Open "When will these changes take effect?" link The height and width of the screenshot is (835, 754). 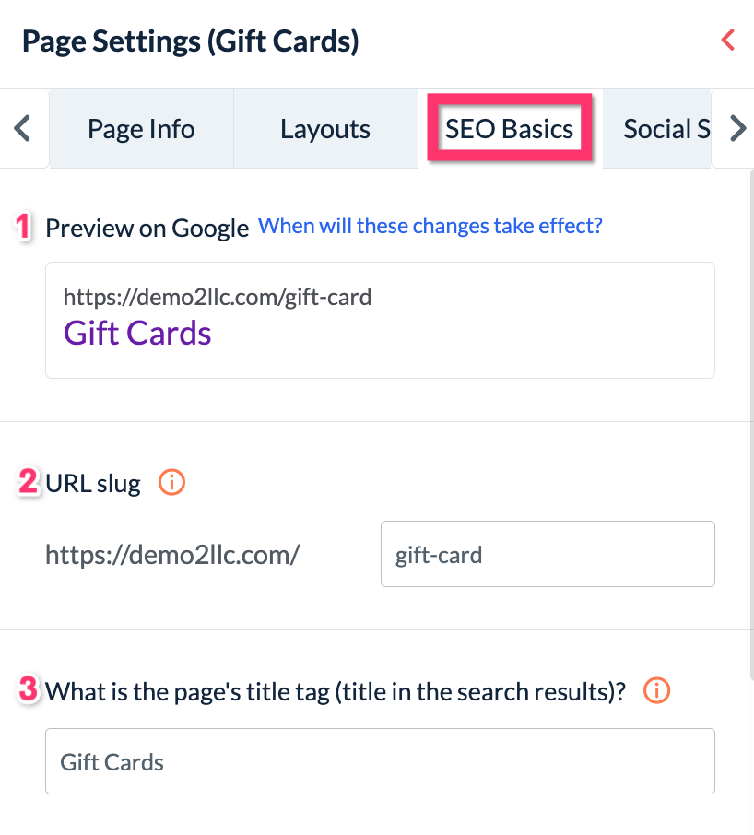pyautogui.click(x=430, y=226)
